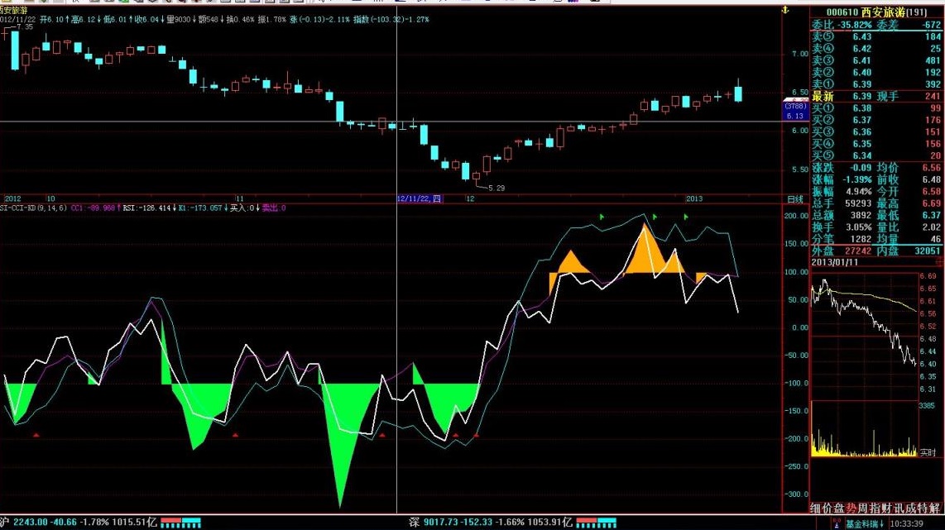Click the small grid icon beside 2013/01/11

coord(938,261)
